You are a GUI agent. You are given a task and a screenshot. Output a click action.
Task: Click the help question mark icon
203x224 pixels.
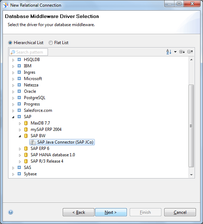(x=11, y=212)
